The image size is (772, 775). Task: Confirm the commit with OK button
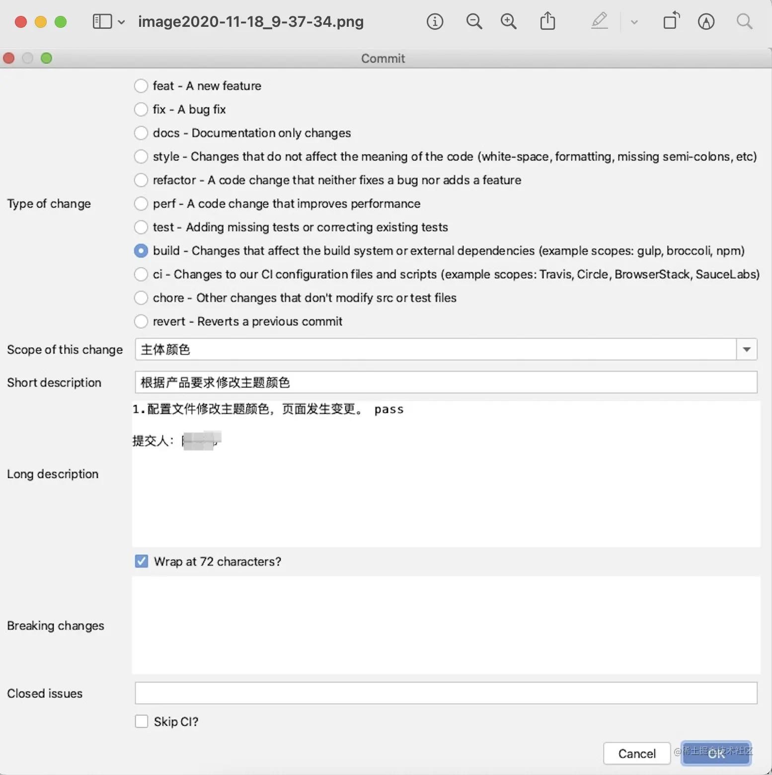(x=716, y=753)
